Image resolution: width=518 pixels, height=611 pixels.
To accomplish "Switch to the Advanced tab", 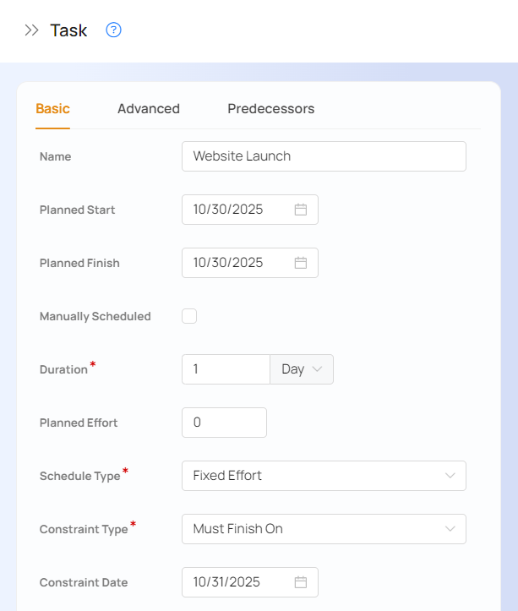I will (149, 109).
